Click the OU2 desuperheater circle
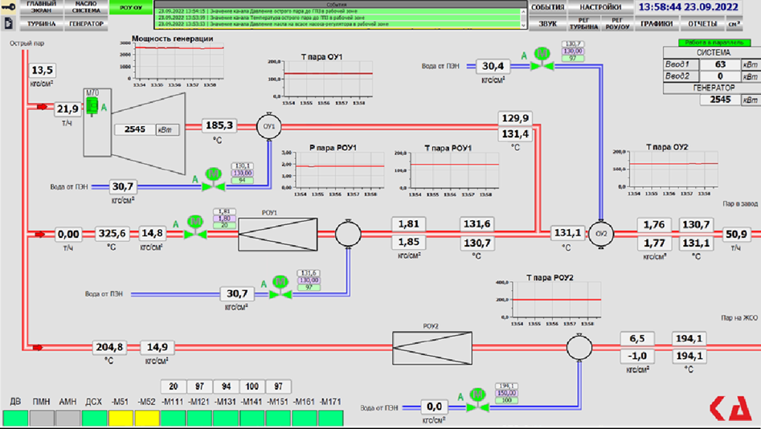Image resolution: width=761 pixels, height=429 pixels. [x=601, y=234]
